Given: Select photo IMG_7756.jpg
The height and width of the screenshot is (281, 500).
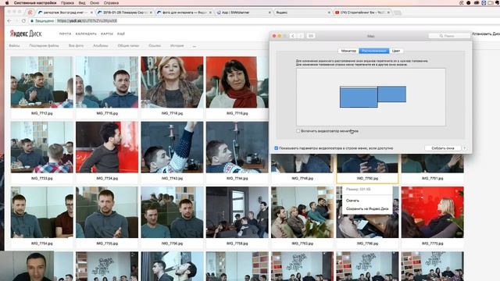Looking at the screenshot, I should coord(172,212).
